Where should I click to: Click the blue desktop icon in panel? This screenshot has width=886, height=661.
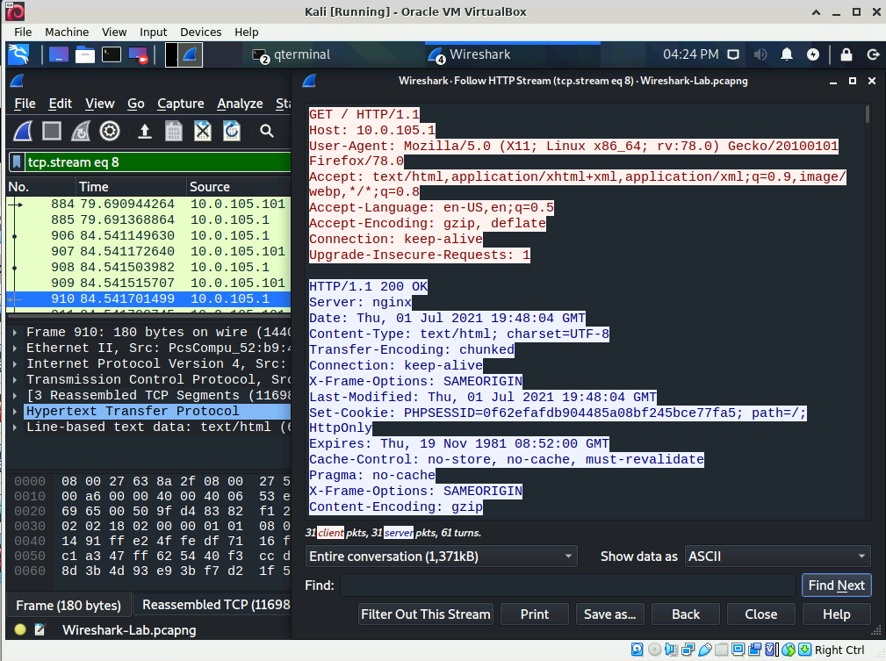[59, 54]
